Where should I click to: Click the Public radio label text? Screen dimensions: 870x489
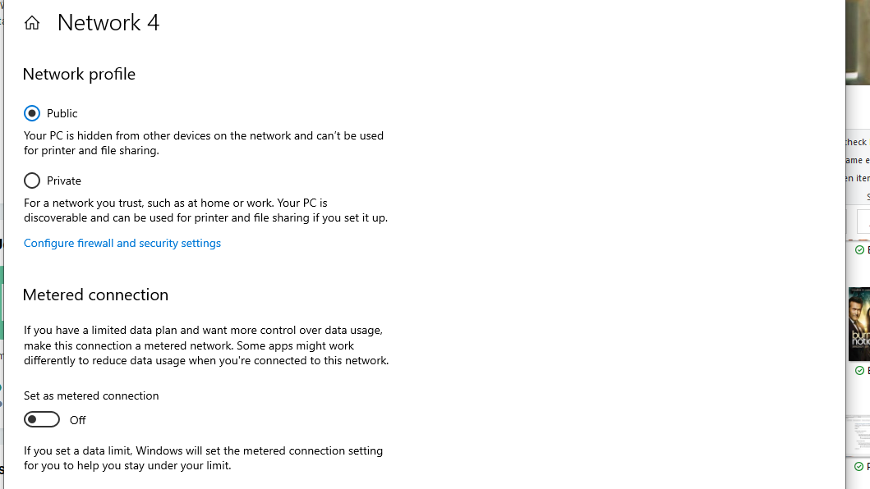tap(62, 113)
